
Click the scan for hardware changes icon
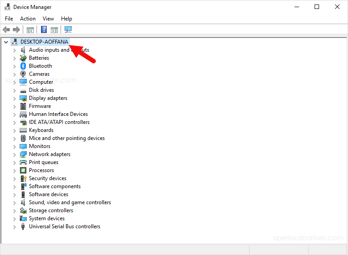[x=68, y=29]
